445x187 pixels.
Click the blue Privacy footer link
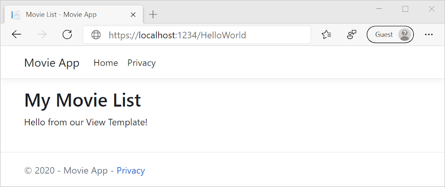point(131,171)
